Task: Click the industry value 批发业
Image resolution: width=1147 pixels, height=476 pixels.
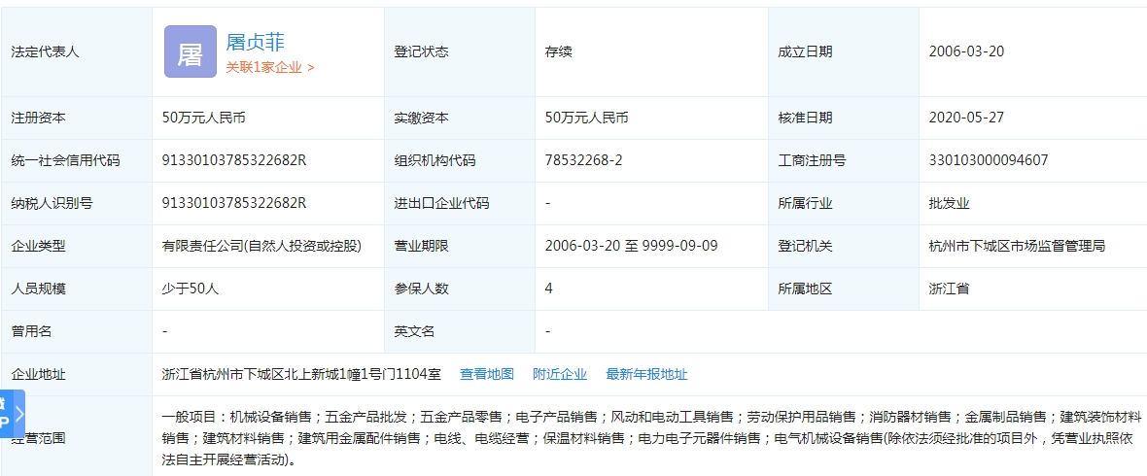Action: 950,203
